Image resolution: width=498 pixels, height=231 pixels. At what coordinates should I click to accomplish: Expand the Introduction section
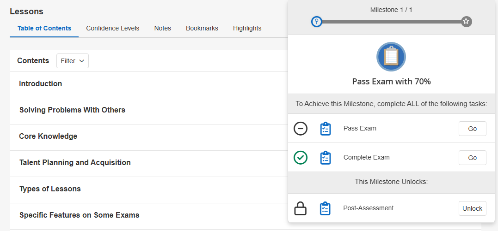tap(41, 84)
